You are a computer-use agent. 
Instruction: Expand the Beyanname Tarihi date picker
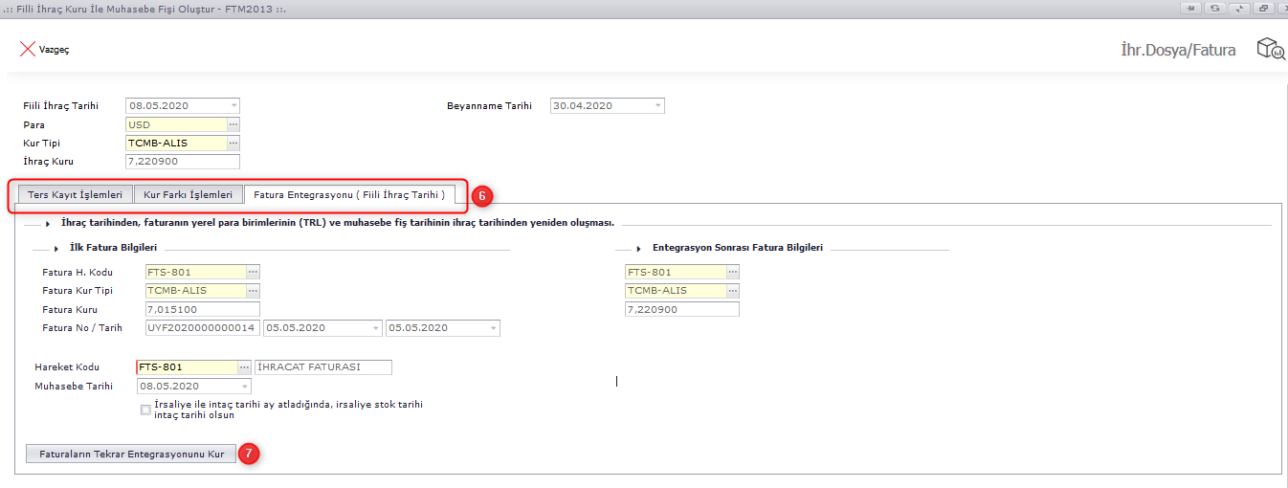[657, 106]
